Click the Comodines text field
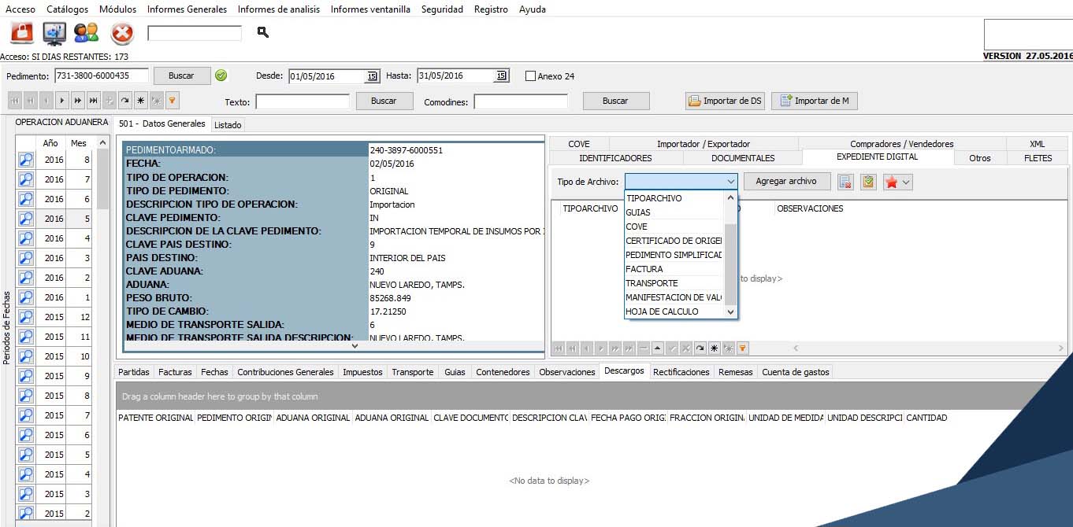Image resolution: width=1073 pixels, height=527 pixels. 520,101
